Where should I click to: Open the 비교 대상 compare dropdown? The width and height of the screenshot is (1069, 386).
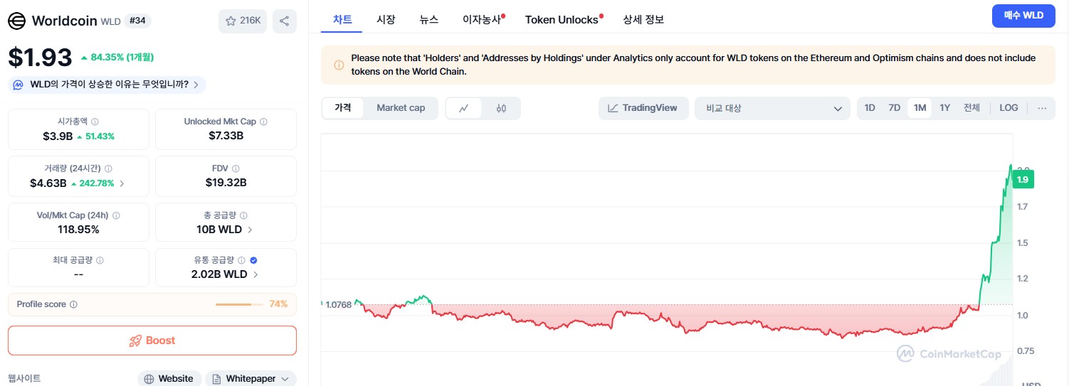773,108
